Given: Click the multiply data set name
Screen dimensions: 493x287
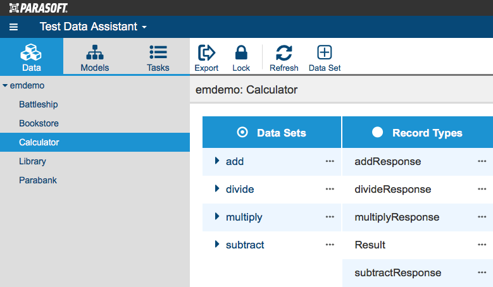Looking at the screenshot, I should pos(244,217).
